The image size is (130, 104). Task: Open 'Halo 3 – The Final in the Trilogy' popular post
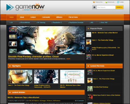pyautogui.click(x=103, y=40)
